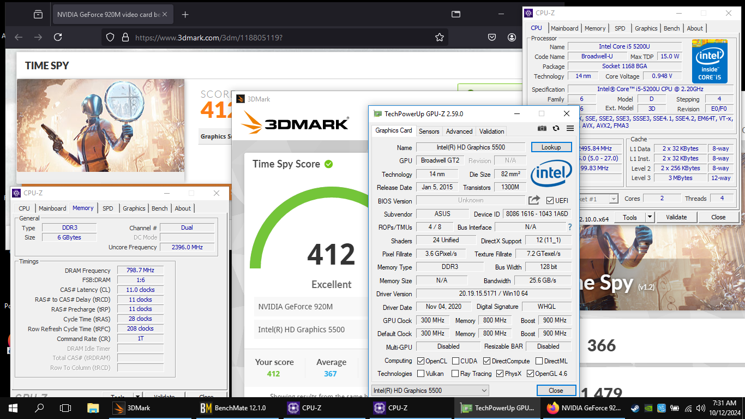Toggle the OpenGL 4.6 checkbox

(x=530, y=374)
